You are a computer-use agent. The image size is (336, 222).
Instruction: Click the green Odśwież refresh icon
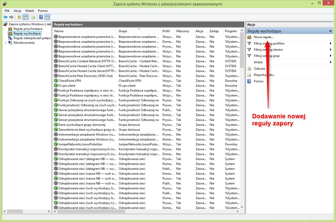[249, 69]
